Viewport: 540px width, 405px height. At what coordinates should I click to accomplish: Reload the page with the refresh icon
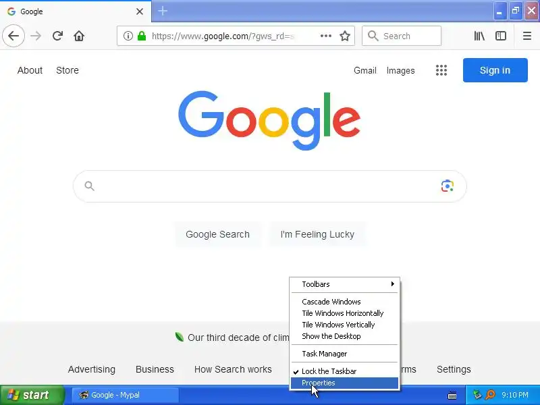pos(57,36)
